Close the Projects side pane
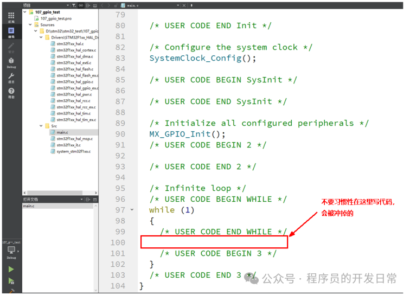This screenshot has height=295, width=410. tap(95, 5)
